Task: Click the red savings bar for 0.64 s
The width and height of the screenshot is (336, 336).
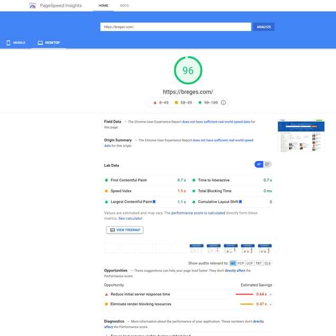Action: pyautogui.click(x=244, y=294)
